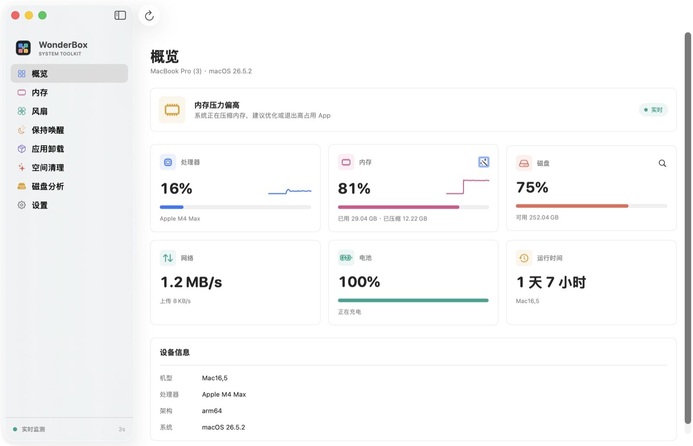Screen dimensions: 693x446
Task: Open 磁盘分析 disk analysis
Action: coord(69,186)
